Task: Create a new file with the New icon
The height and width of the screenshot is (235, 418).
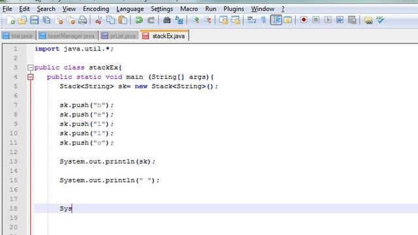Action: (x=10, y=20)
